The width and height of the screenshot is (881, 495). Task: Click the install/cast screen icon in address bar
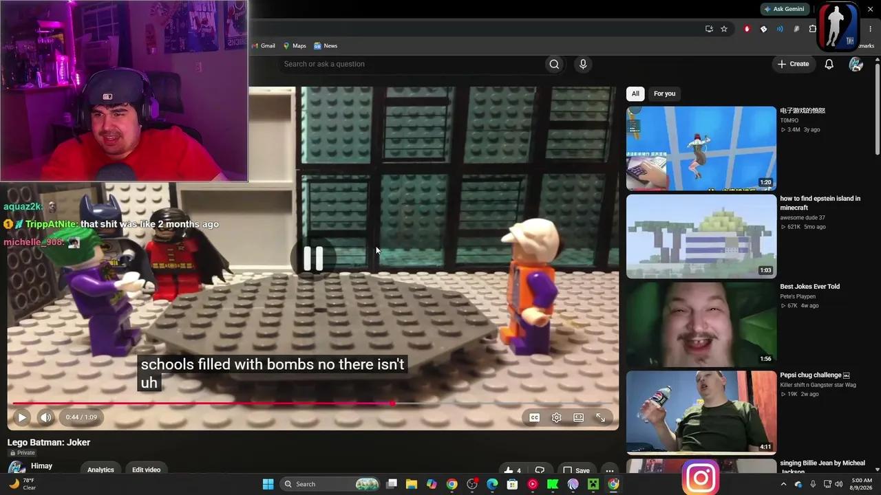(x=709, y=29)
